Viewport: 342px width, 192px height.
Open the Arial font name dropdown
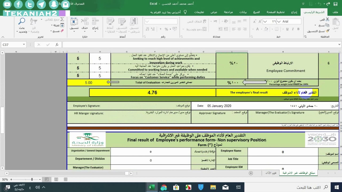(279, 22)
